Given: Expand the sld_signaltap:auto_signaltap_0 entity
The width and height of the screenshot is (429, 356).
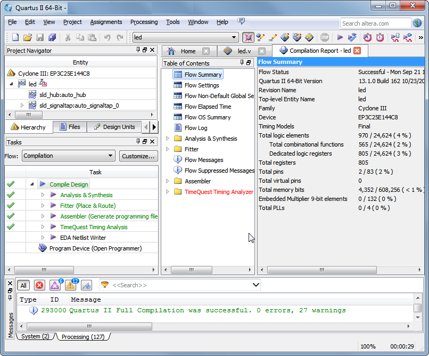Looking at the screenshot, I should (x=22, y=106).
